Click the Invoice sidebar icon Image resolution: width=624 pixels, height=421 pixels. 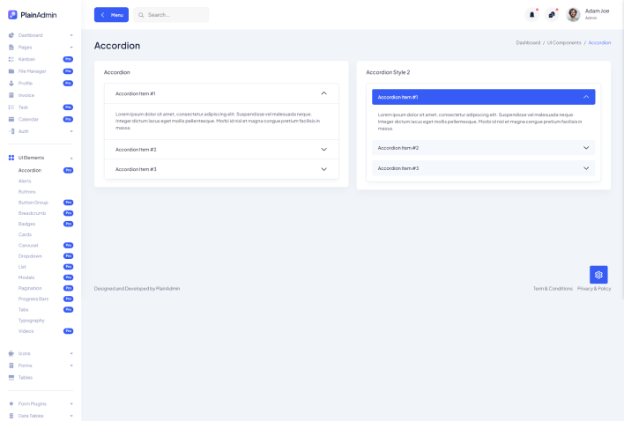(x=11, y=95)
